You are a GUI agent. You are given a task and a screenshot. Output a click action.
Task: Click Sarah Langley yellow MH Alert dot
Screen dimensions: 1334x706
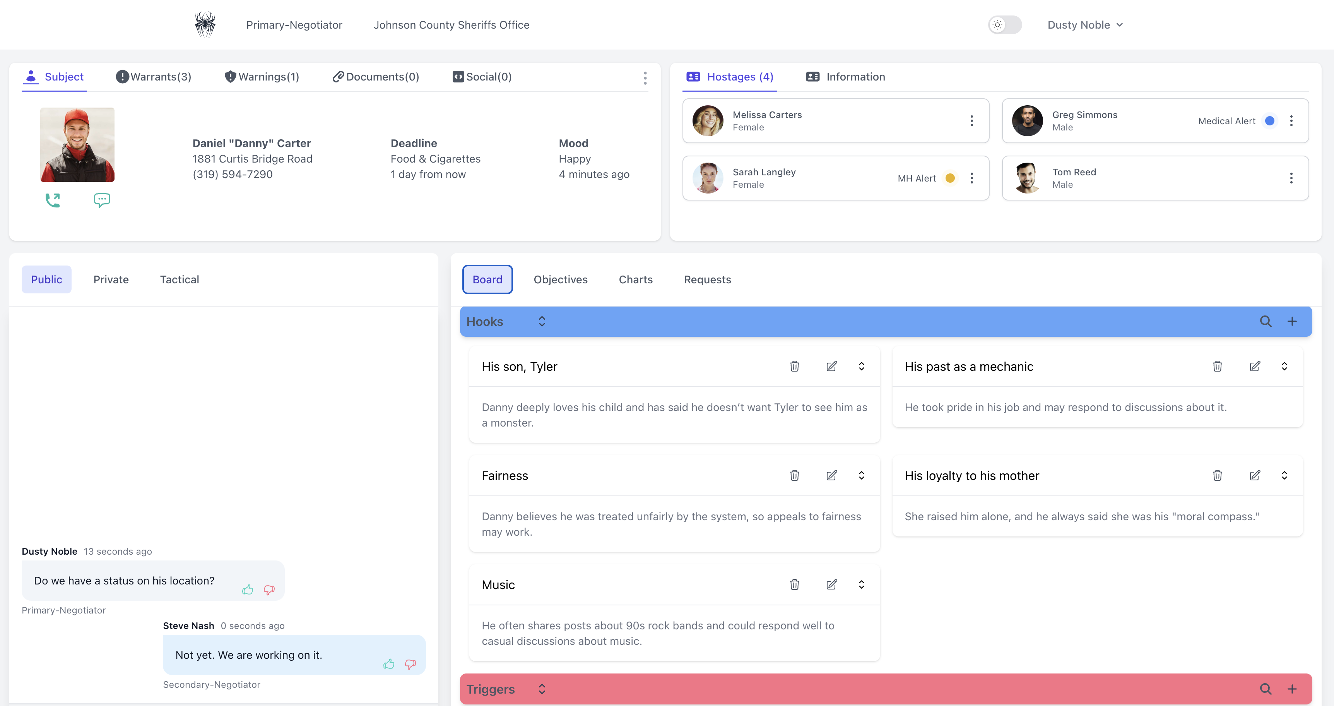pyautogui.click(x=950, y=178)
